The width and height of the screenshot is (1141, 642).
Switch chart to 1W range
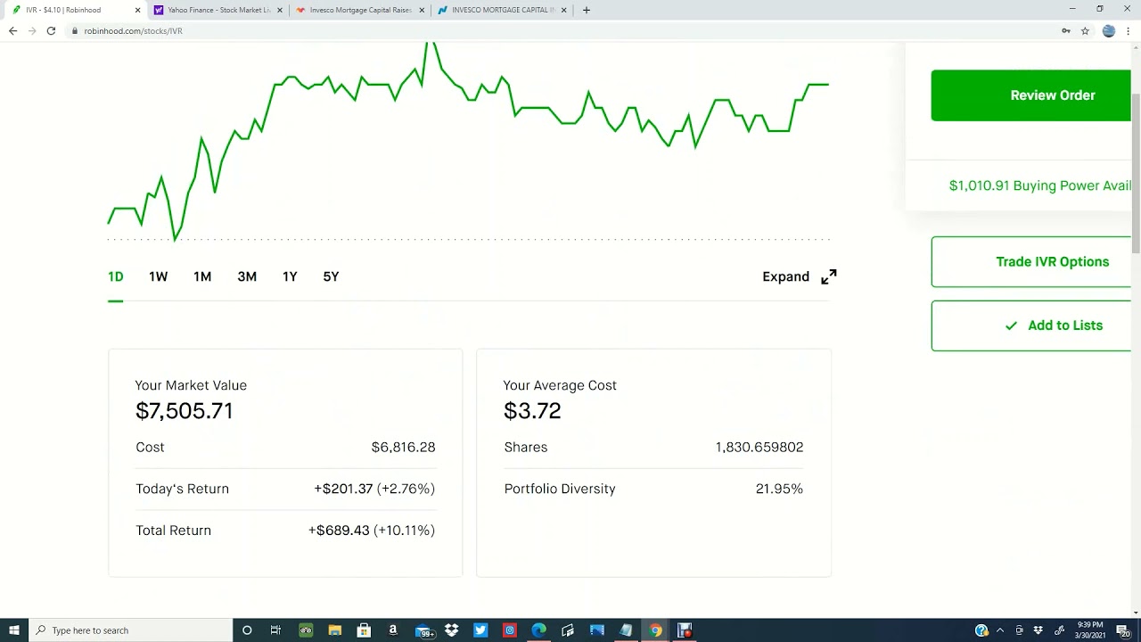pyautogui.click(x=159, y=276)
